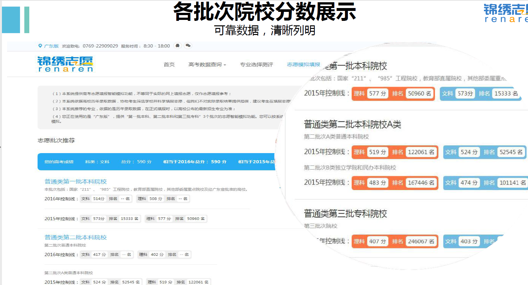Viewport: 528px width, 285px height.
Task: Click the magnified 排名 246067 名 badge
Action: pos(414,241)
